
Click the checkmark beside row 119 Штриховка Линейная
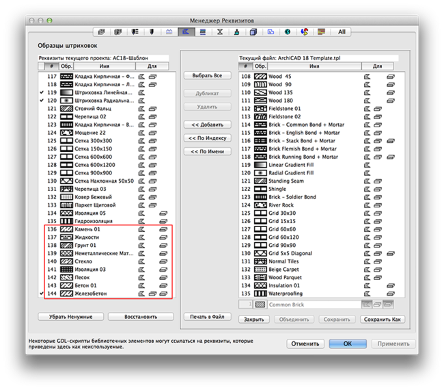pyautogui.click(x=42, y=92)
